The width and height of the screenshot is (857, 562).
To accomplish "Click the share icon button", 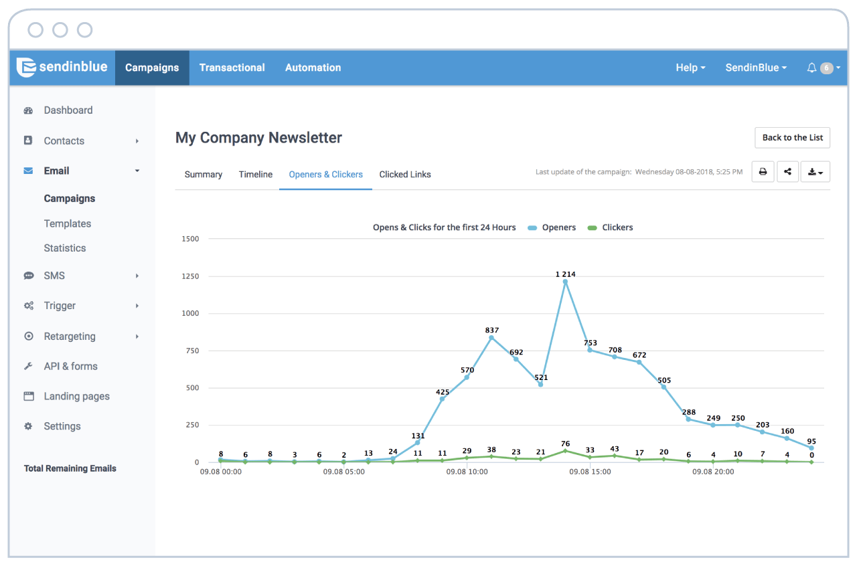I will pos(787,172).
